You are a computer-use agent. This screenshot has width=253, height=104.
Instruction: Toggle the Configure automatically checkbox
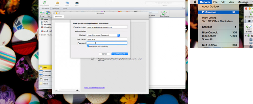[88, 46]
